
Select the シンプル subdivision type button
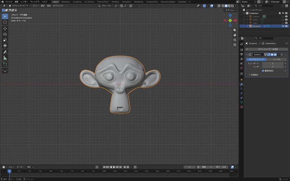click(x=277, y=60)
